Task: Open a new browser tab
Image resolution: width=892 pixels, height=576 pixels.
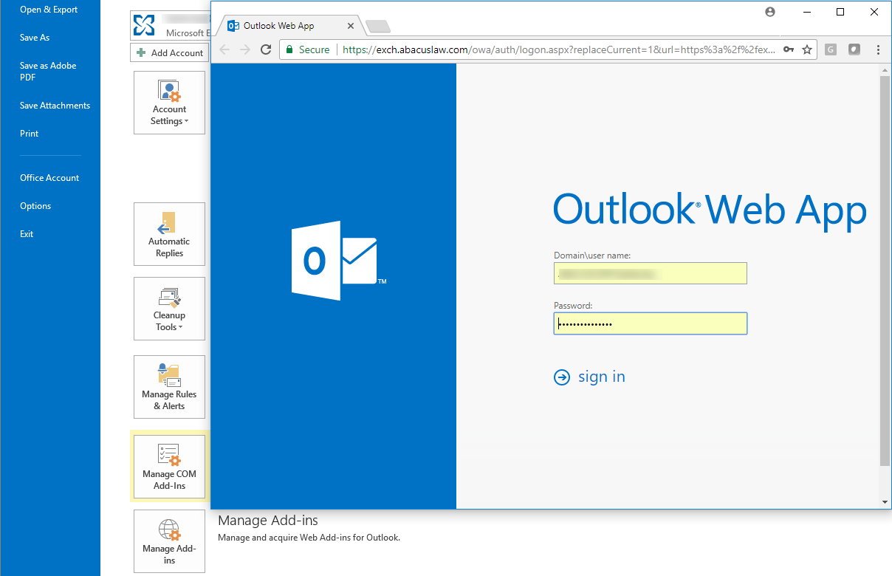Action: (x=378, y=27)
